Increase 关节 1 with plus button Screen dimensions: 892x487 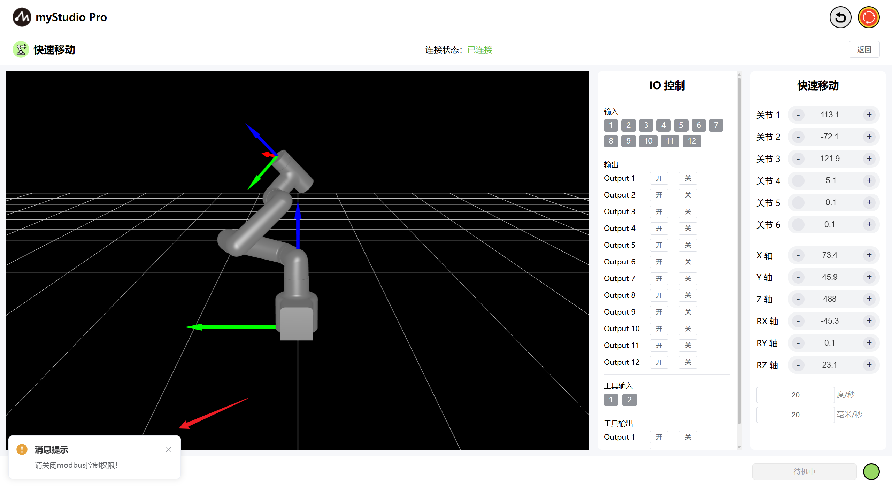(869, 115)
